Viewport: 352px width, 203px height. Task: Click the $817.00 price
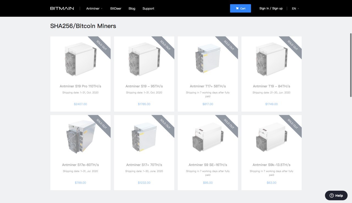coord(208,104)
